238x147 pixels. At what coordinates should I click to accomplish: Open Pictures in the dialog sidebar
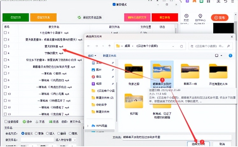97,70
